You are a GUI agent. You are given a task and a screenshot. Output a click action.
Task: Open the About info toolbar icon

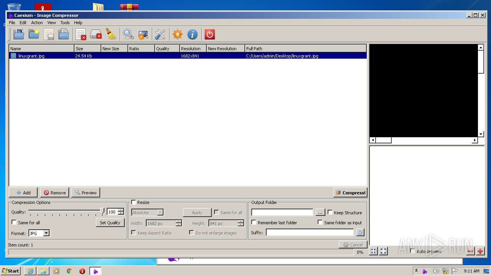coord(193,34)
